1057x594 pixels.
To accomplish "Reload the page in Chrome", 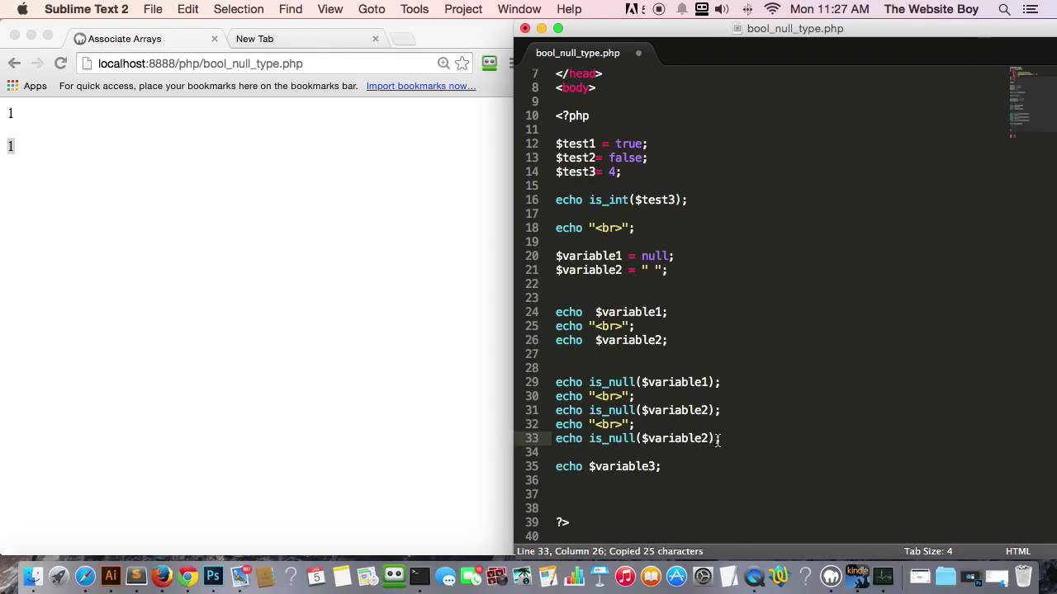I will pos(60,64).
